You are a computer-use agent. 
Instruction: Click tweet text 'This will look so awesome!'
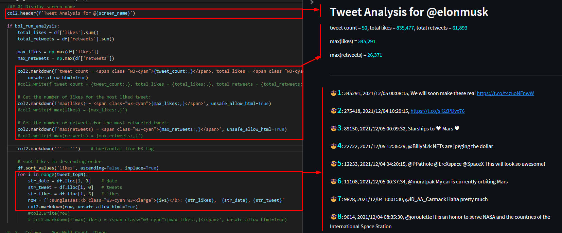point(515,164)
